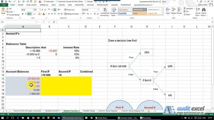Collapse the ribbon with the chevron

point(212,18)
